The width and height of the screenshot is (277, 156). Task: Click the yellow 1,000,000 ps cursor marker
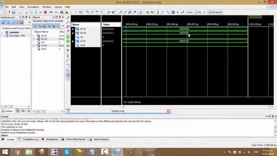(x=255, y=17)
